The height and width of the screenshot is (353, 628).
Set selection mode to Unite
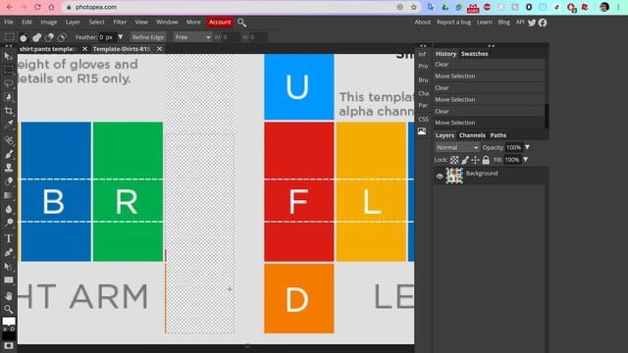click(x=37, y=37)
